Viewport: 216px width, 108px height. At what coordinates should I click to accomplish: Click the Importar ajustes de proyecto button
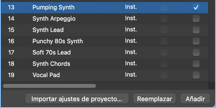click(x=77, y=99)
